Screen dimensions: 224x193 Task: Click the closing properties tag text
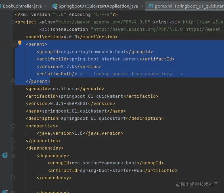(x=43, y=141)
